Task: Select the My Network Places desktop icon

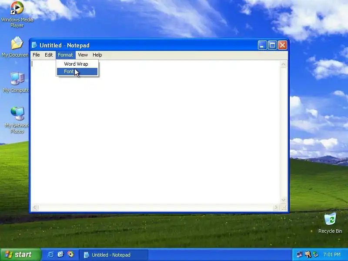Action: (17, 120)
